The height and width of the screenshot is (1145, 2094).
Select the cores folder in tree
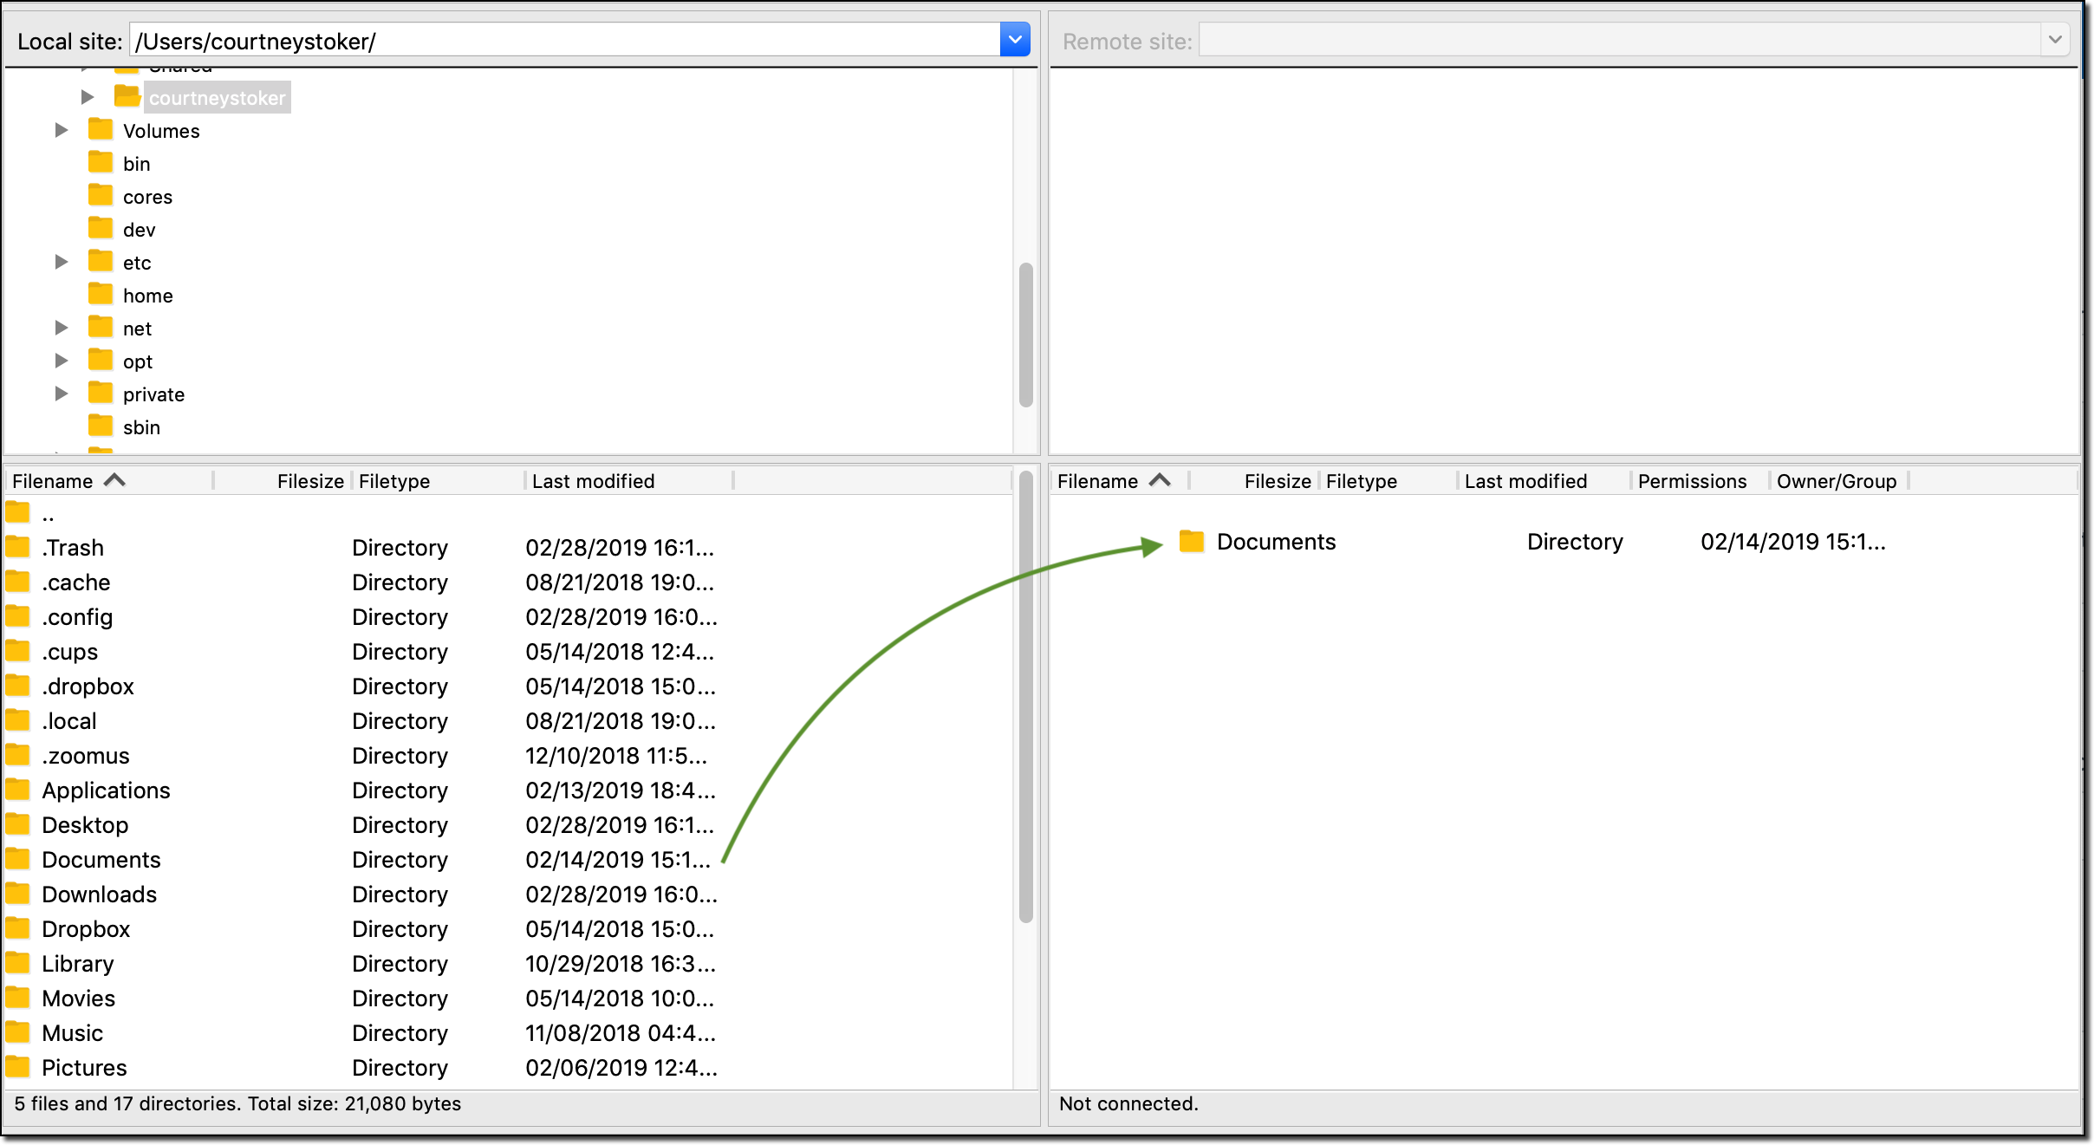click(x=147, y=197)
